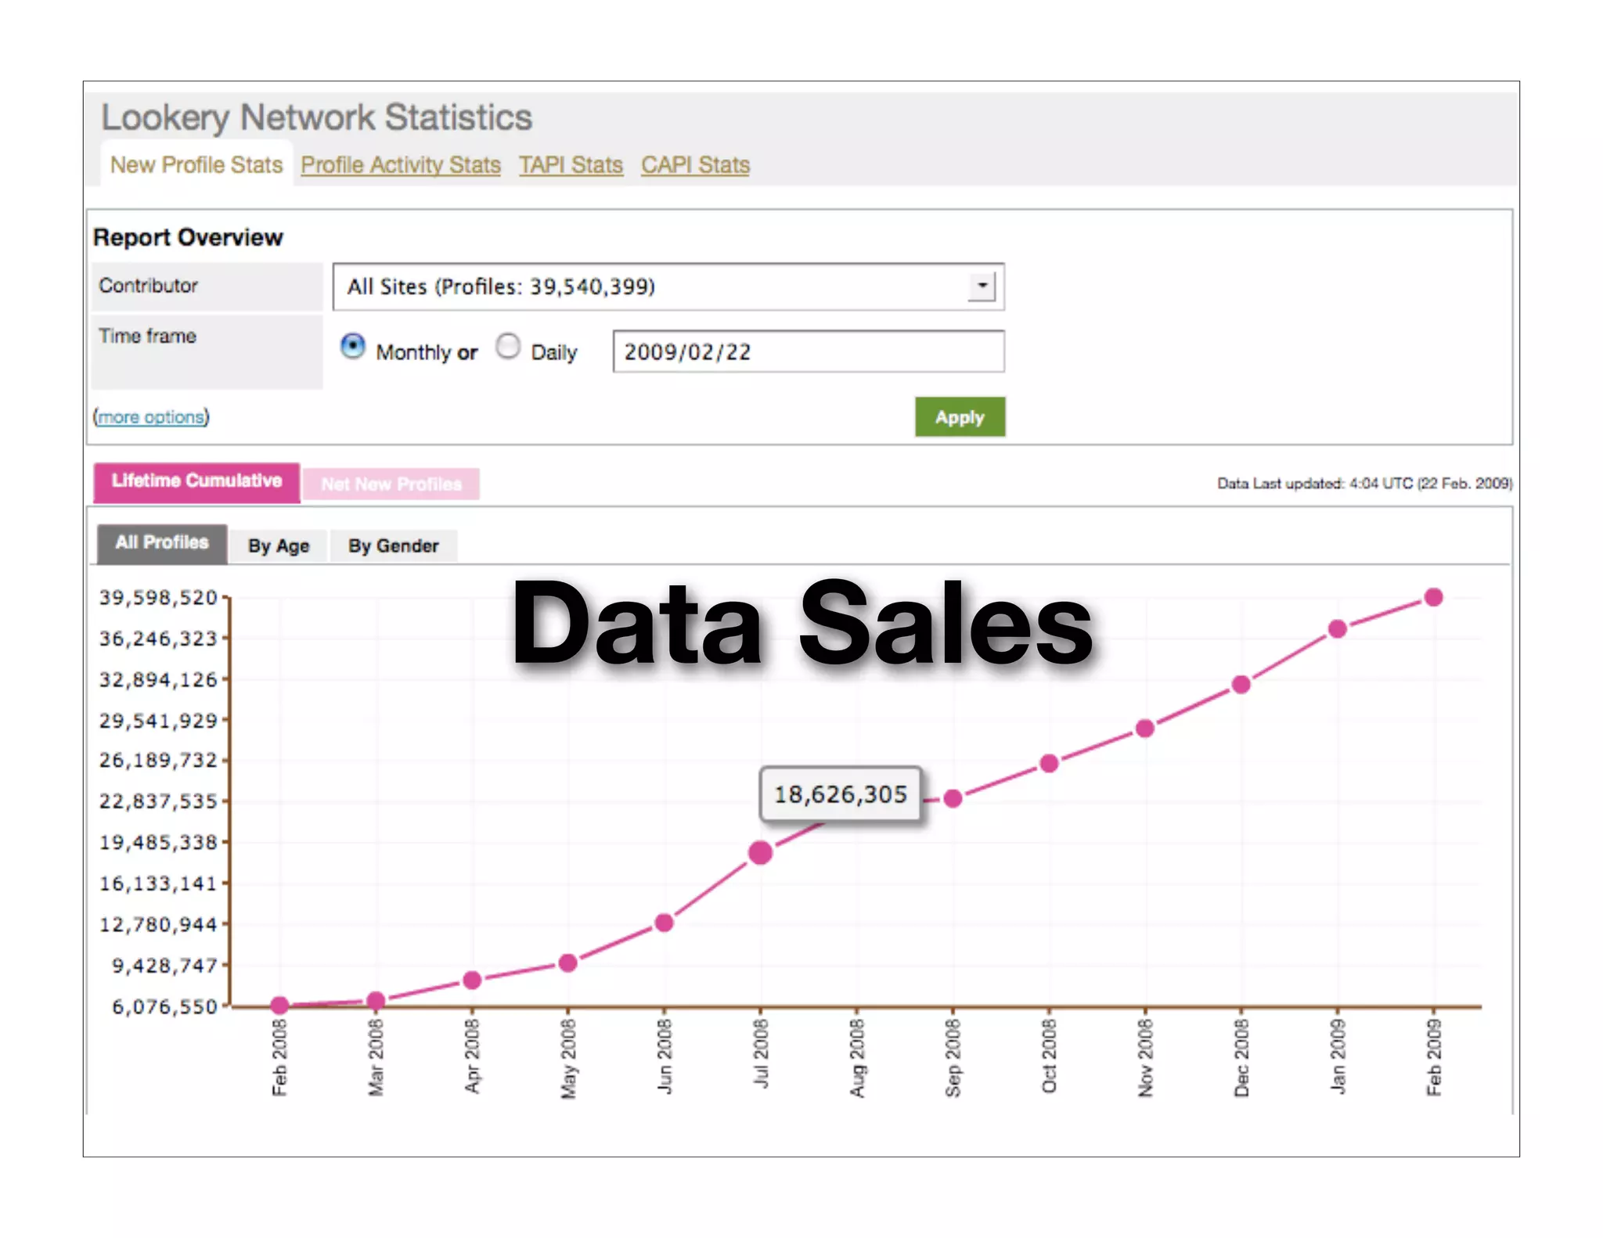Click the Sep 2008 data point

coord(953,798)
